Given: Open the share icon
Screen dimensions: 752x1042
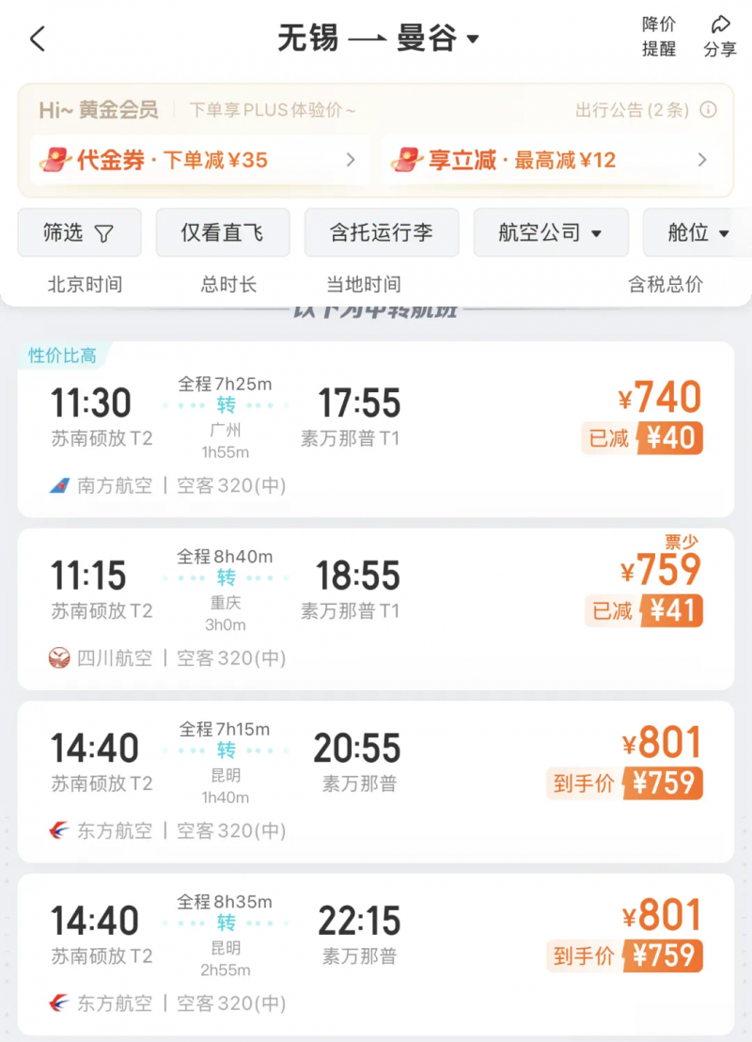Looking at the screenshot, I should (x=720, y=25).
